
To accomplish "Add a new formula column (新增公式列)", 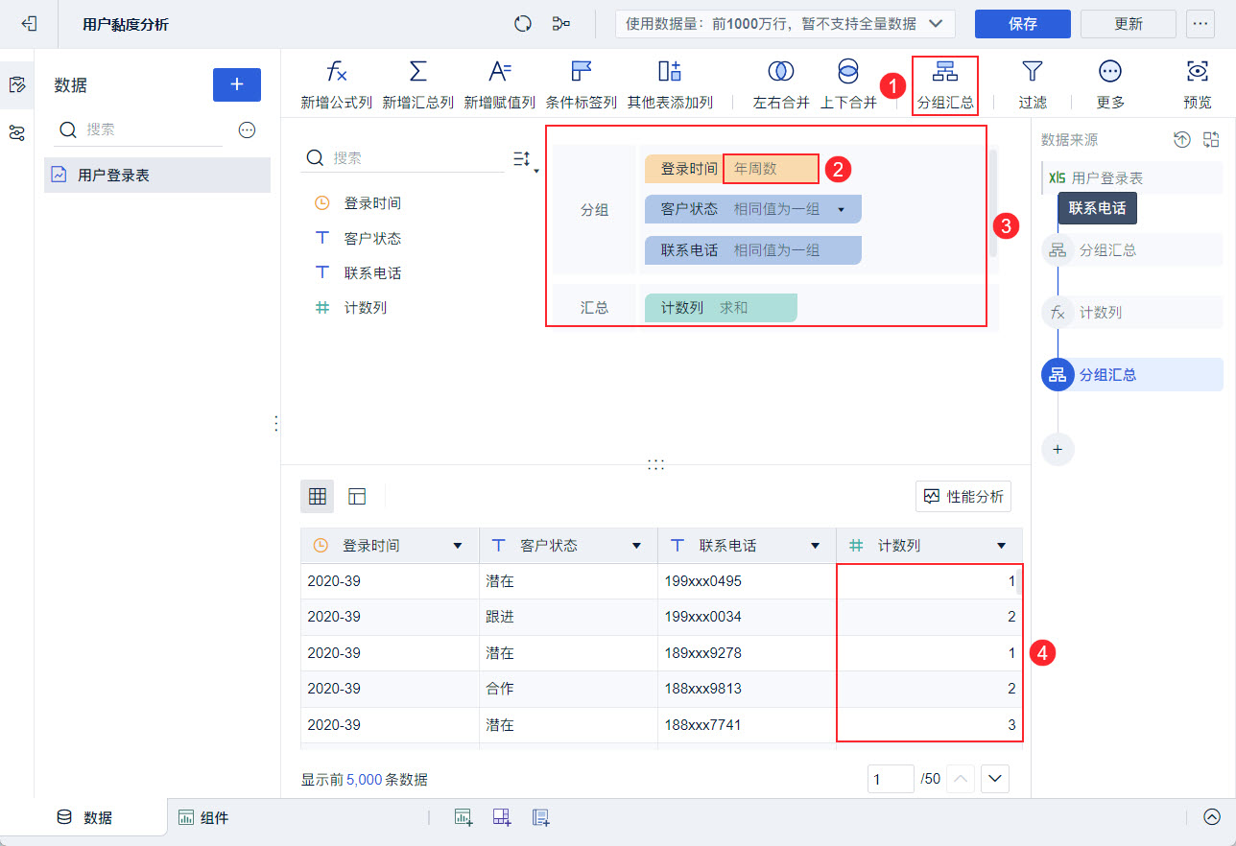I will pos(336,84).
